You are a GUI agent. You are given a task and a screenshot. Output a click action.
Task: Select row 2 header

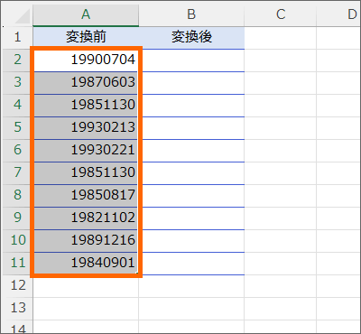(17, 60)
